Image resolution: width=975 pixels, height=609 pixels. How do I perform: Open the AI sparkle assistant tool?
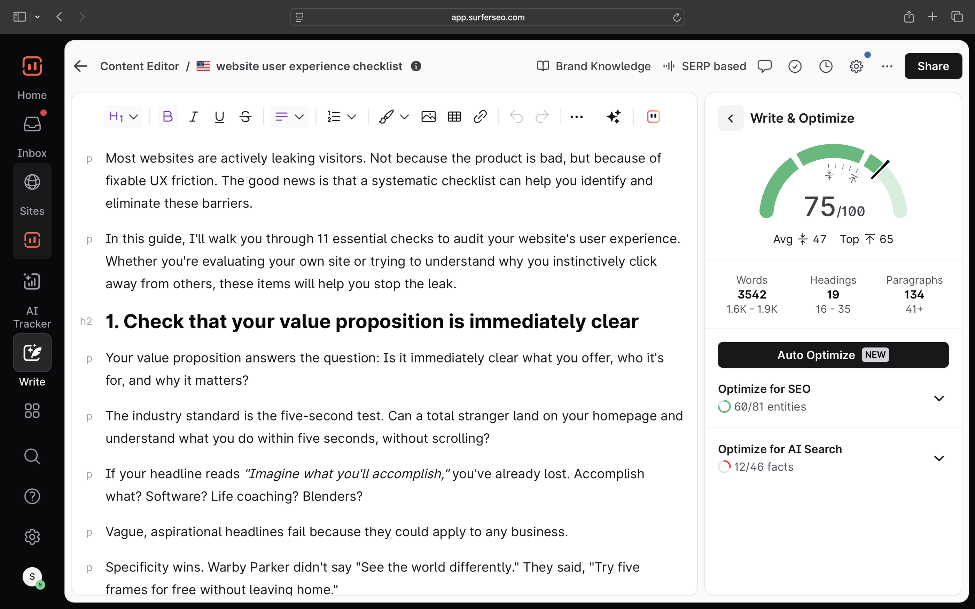pos(613,117)
